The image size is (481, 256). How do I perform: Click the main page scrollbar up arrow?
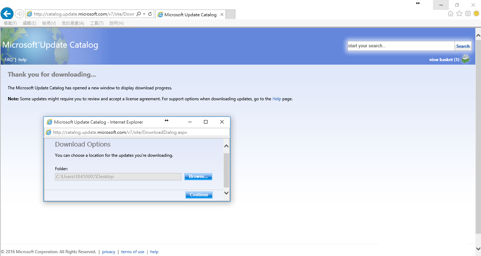click(478, 36)
